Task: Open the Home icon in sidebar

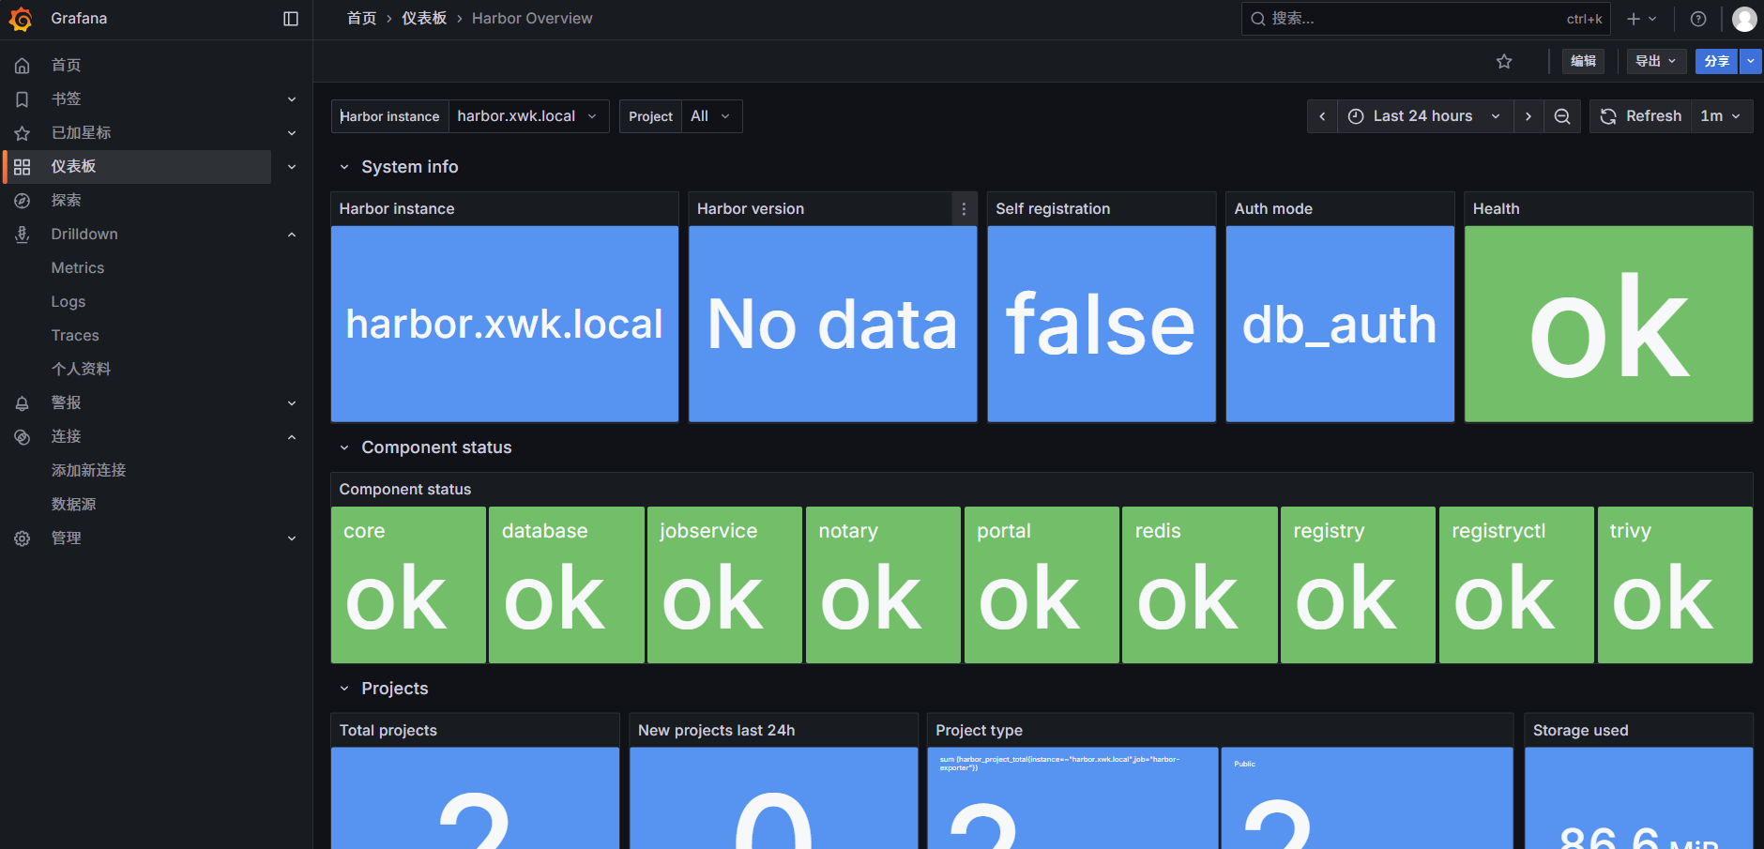Action: [23, 66]
